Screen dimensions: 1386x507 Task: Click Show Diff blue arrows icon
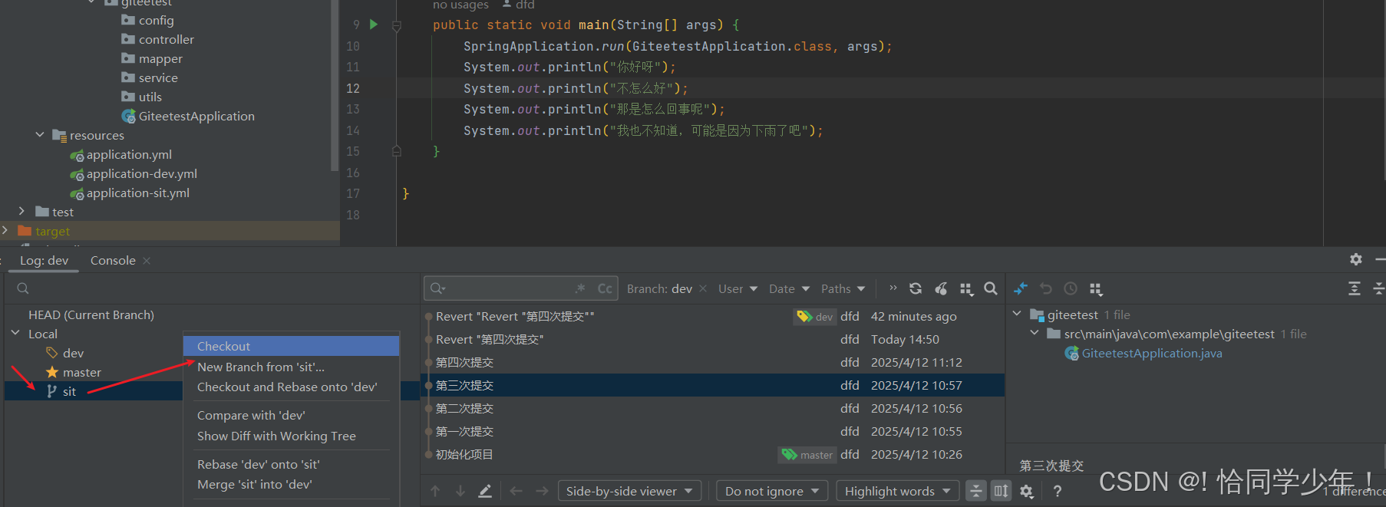(1021, 288)
